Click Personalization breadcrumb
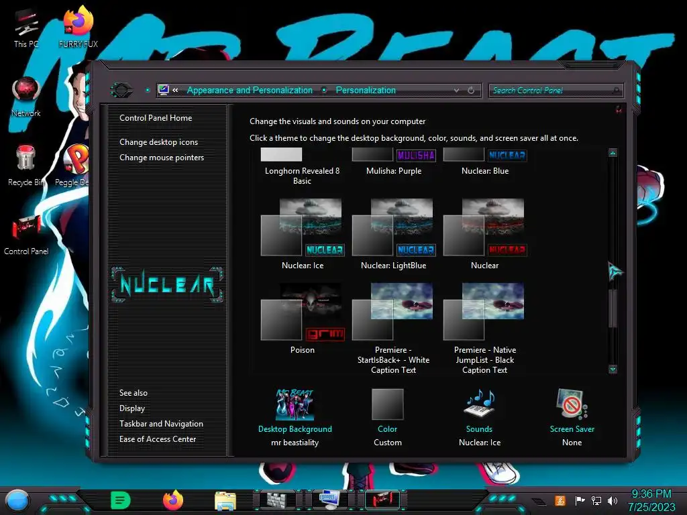 point(366,91)
